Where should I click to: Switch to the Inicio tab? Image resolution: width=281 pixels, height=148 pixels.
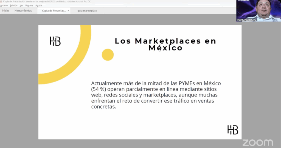tap(5, 11)
